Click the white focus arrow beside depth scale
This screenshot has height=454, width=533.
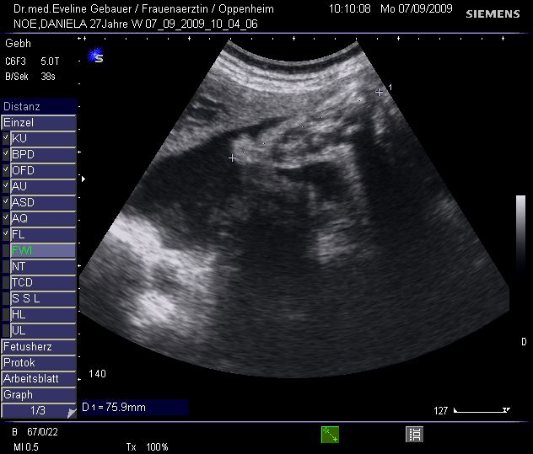pos(82,179)
